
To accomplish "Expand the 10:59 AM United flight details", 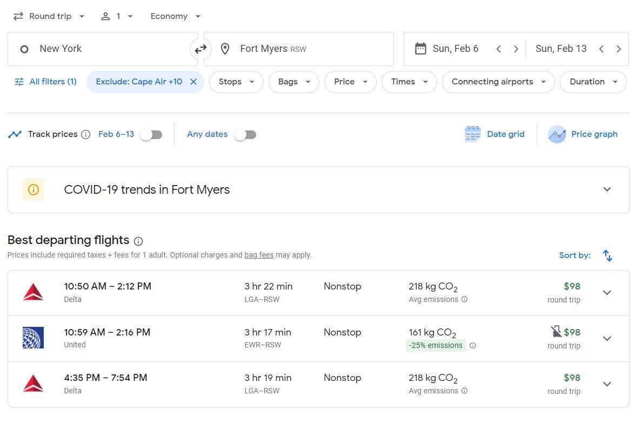I will coord(607,339).
